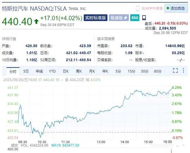Switch to 极速版 lightning mode

pos(119,18)
